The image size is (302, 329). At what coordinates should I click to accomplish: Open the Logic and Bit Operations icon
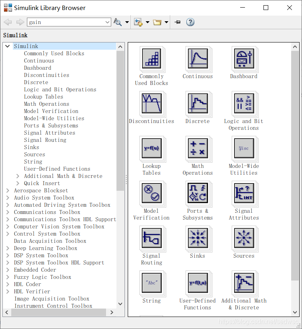(x=245, y=104)
